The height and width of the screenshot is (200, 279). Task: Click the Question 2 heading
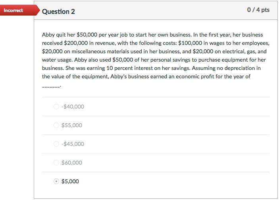[x=59, y=12]
